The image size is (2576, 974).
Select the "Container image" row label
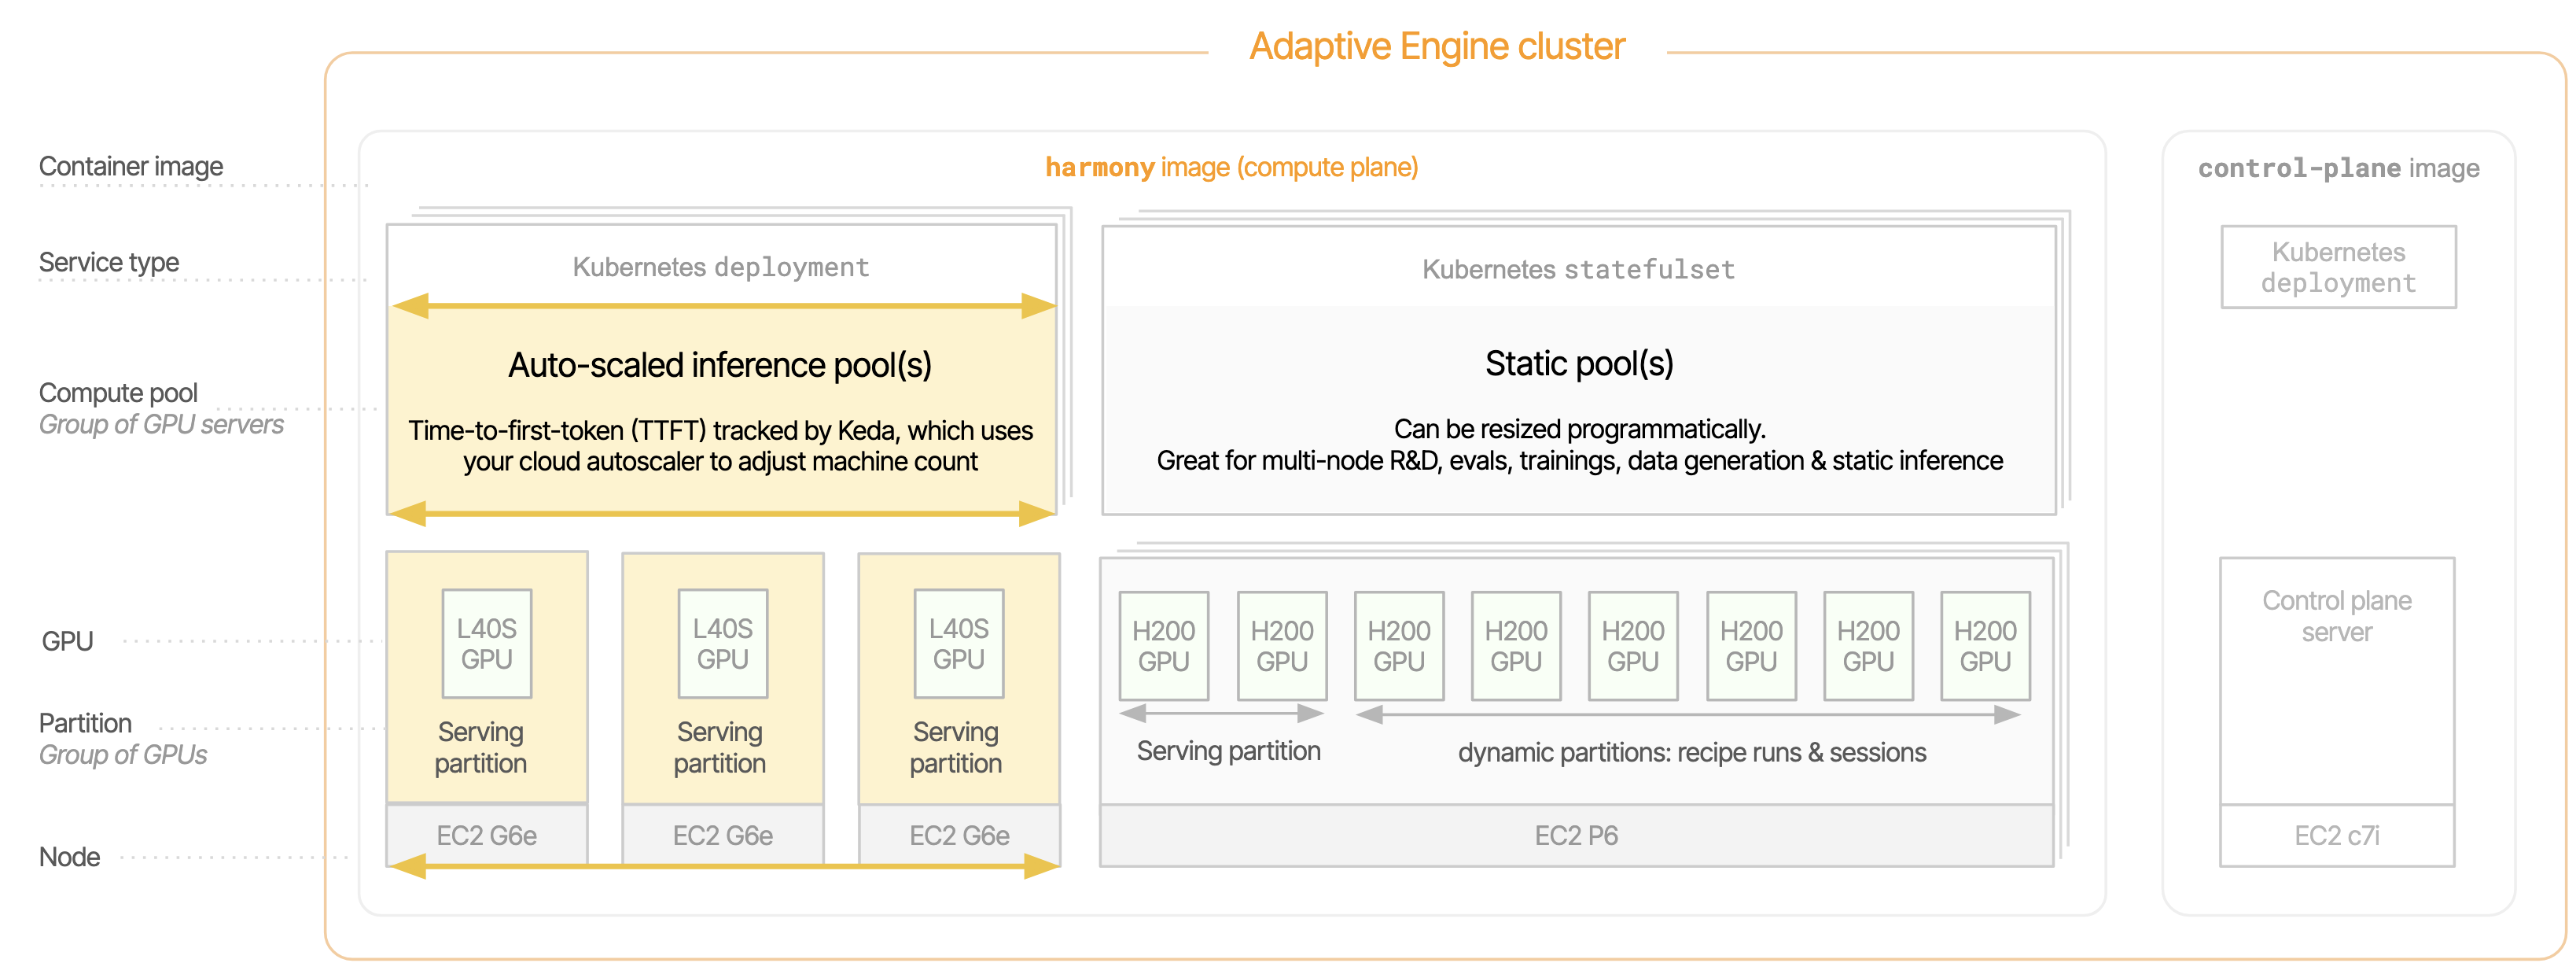pyautogui.click(x=131, y=166)
